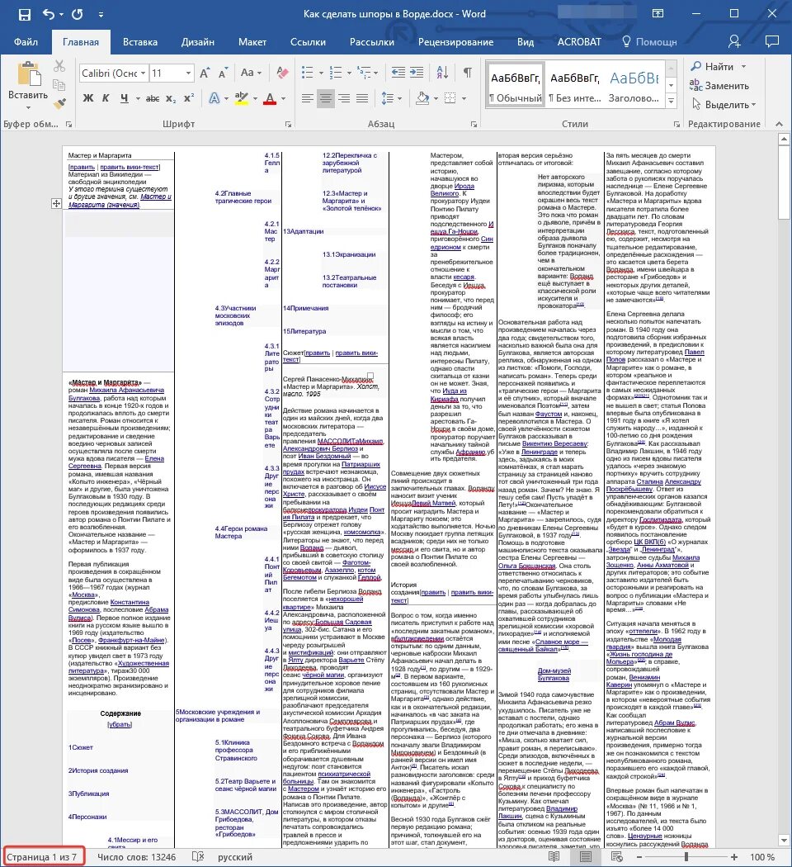Apply red font color
The width and height of the screenshot is (792, 867).
point(270,98)
